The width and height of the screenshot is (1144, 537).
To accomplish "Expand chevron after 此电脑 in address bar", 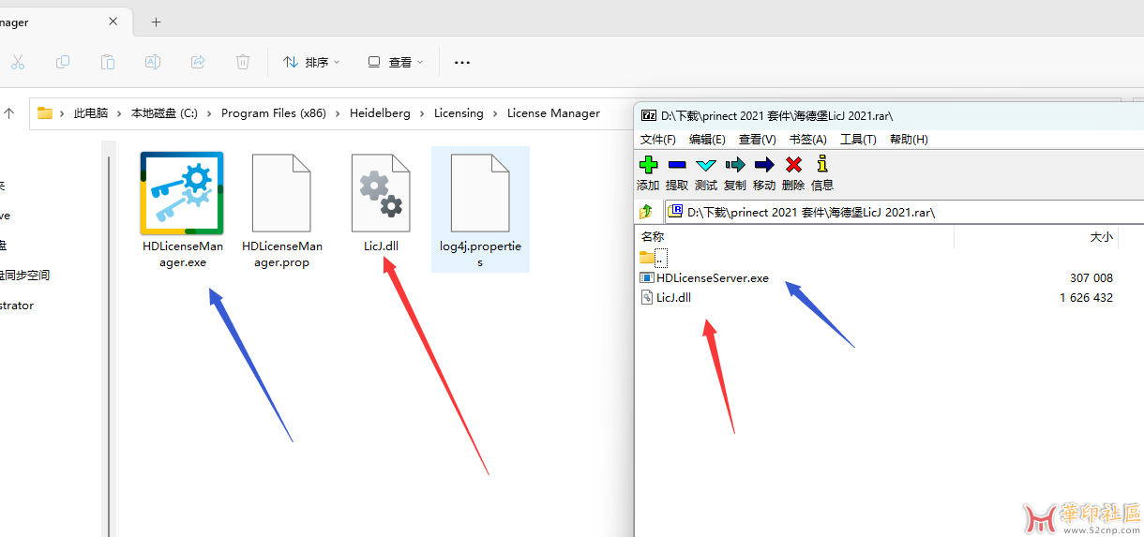I will (x=119, y=113).
